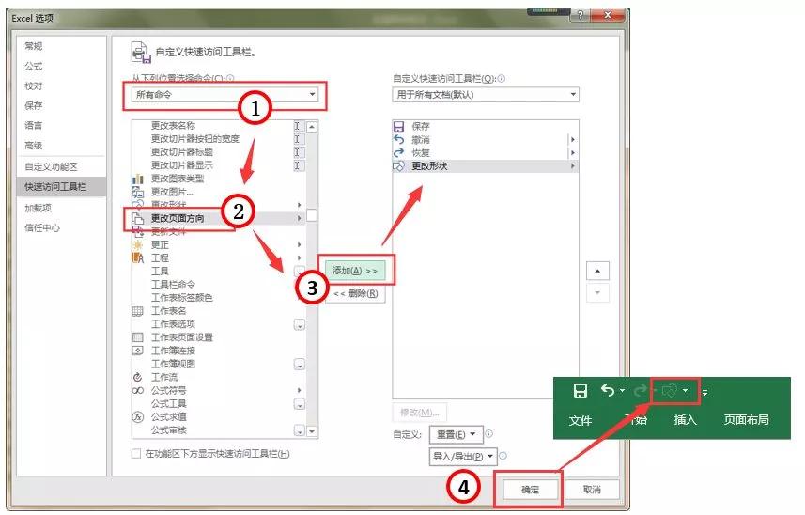
Task: Click the command list scrollbar thumb
Action: (312, 215)
